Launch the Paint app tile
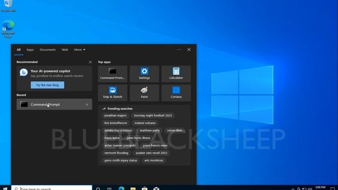This screenshot has height=190, width=338. point(144,93)
